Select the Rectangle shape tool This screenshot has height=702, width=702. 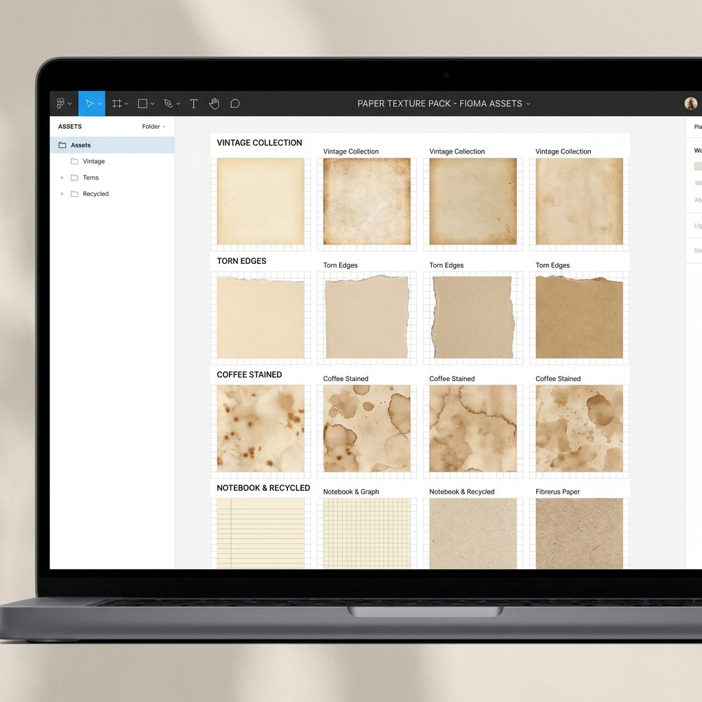point(143,104)
